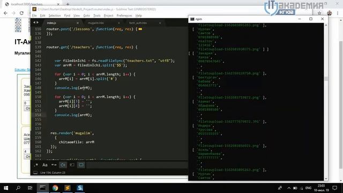This screenshot has height=193, width=343.
Task: Bookmark this page with star icon
Action: (319, 13)
